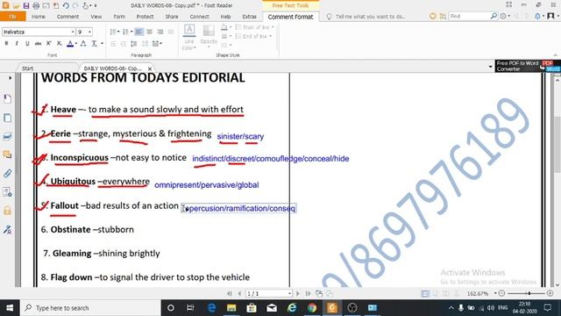The image size is (561, 316).
Task: Toggle Bold formatting
Action: tap(6, 43)
